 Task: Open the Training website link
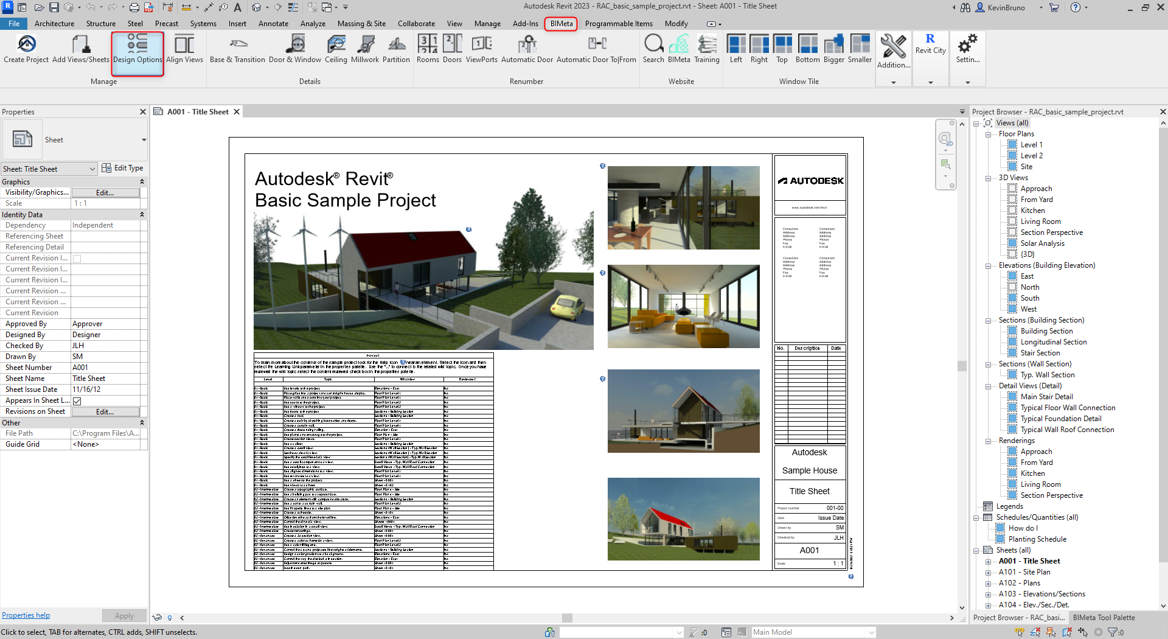(707, 49)
